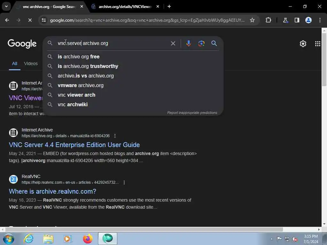Open Action Center flag icon
This screenshot has width=327, height=245.
point(279,239)
